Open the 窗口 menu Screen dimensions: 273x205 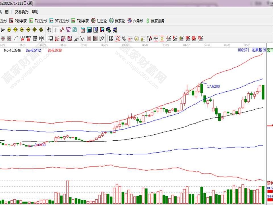tap(8, 12)
